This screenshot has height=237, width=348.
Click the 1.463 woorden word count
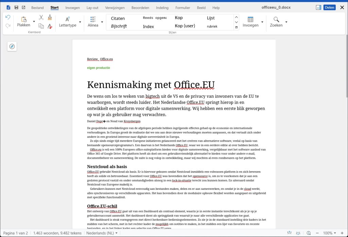(57, 233)
